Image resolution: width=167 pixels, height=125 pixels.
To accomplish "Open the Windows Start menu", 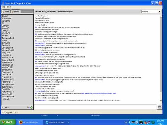I will coord(8,122).
